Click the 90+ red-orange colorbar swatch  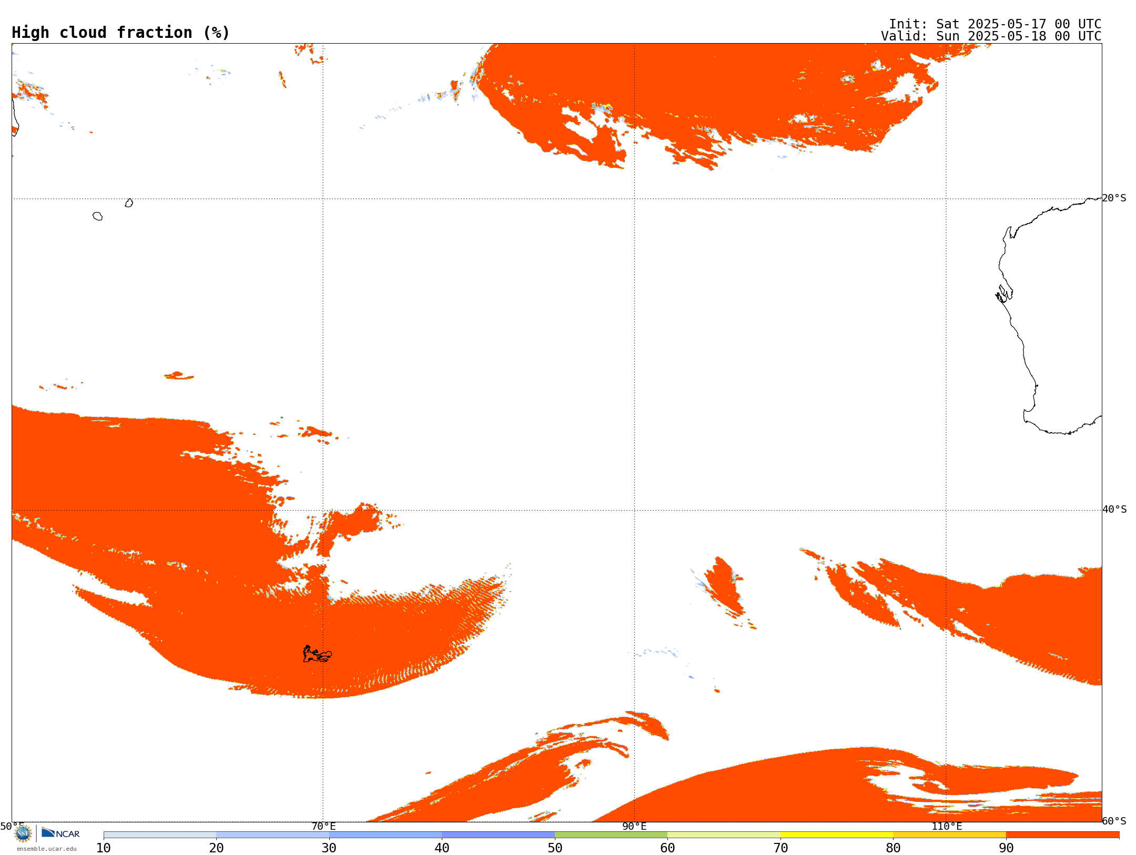point(1063,835)
